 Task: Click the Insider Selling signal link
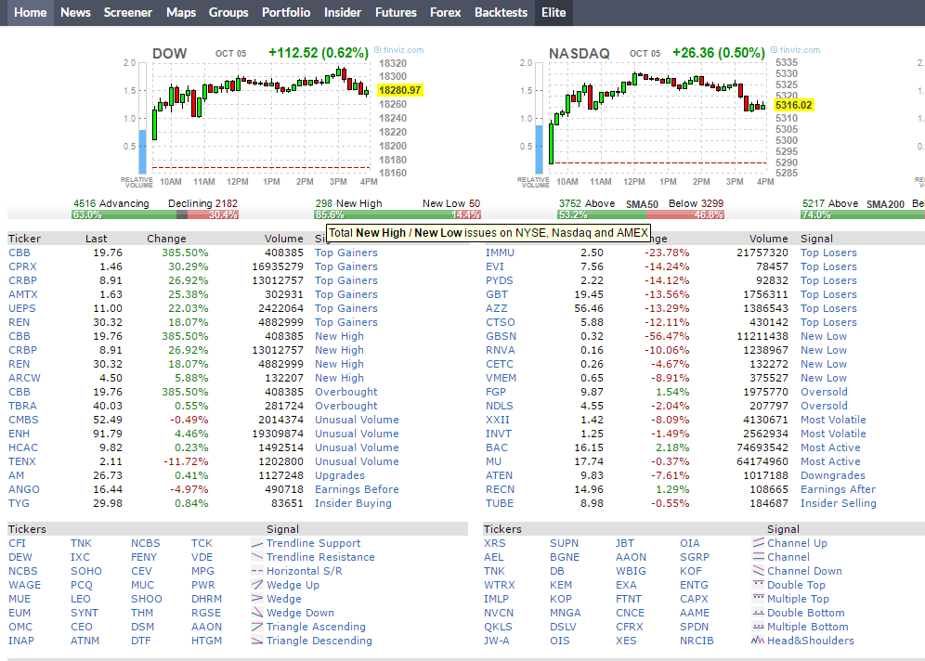[838, 503]
